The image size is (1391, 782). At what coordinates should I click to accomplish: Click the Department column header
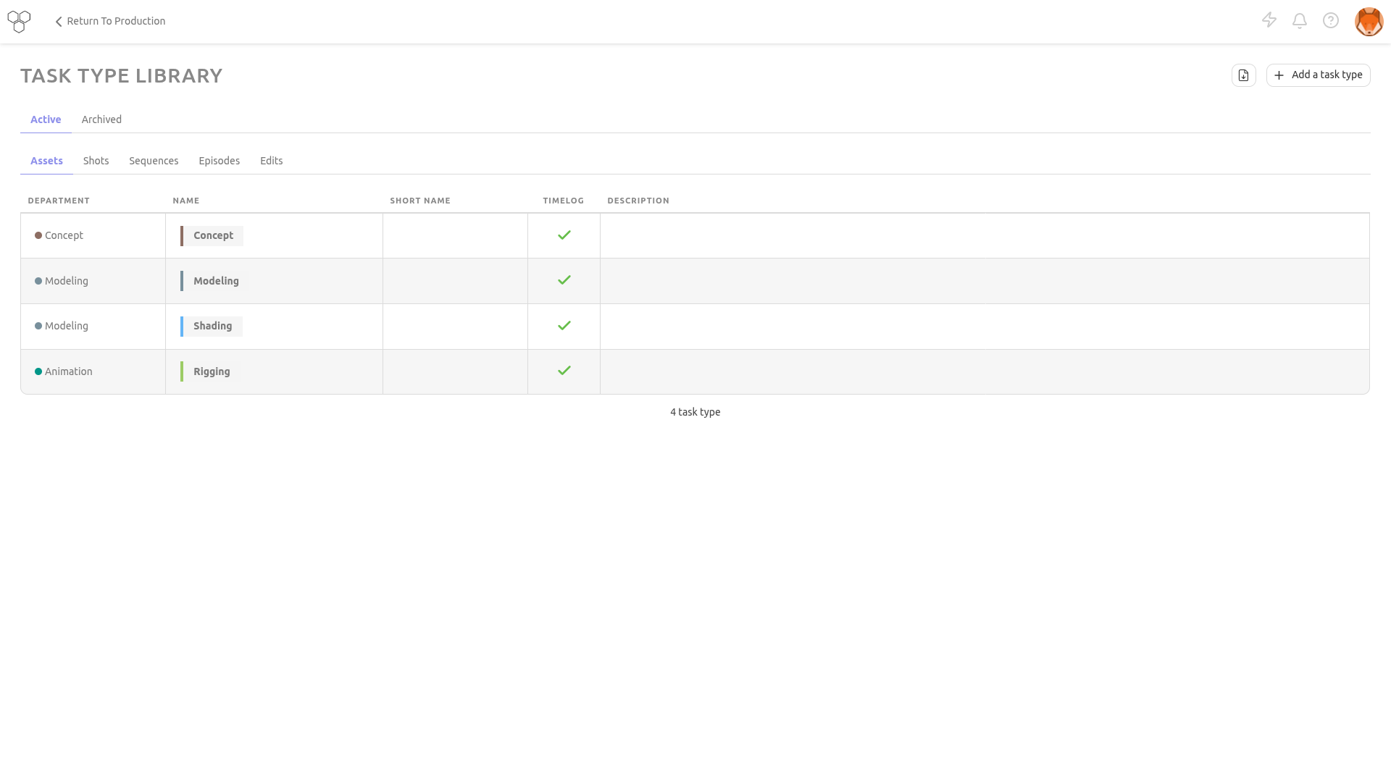click(x=59, y=201)
